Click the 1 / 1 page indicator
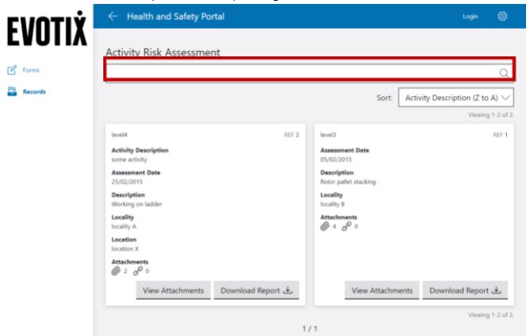This screenshot has height=336, width=530. [310, 327]
